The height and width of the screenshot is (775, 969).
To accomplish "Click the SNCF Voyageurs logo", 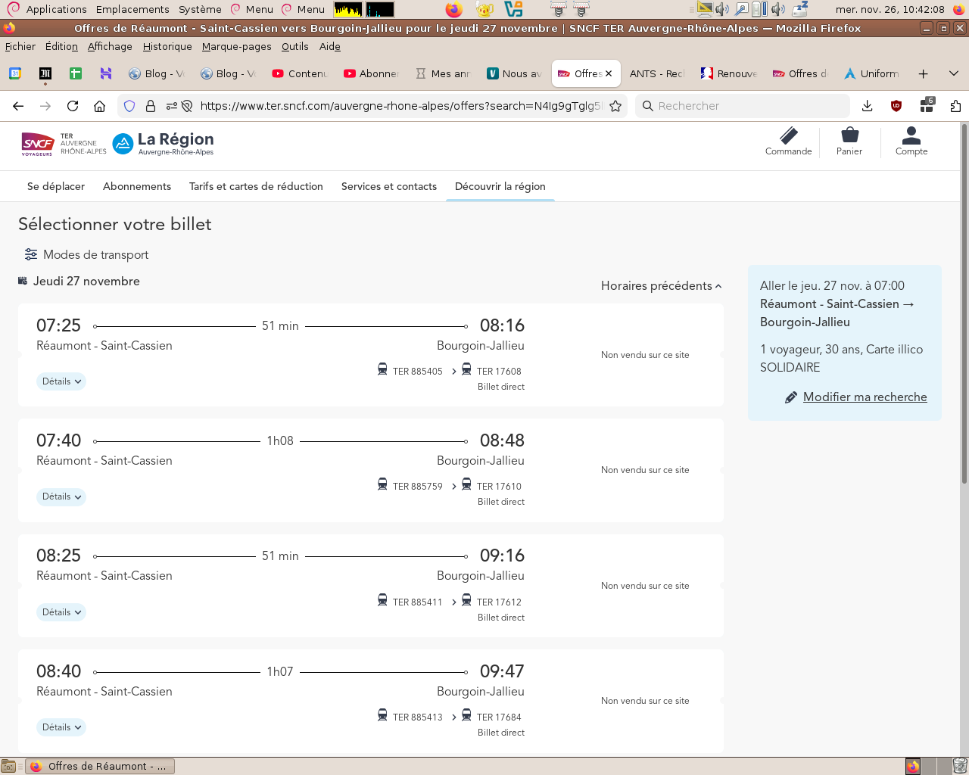I will click(38, 144).
